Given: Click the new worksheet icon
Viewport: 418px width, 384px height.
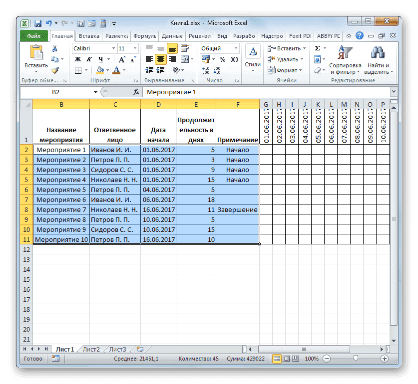Looking at the screenshot, I should 141,349.
